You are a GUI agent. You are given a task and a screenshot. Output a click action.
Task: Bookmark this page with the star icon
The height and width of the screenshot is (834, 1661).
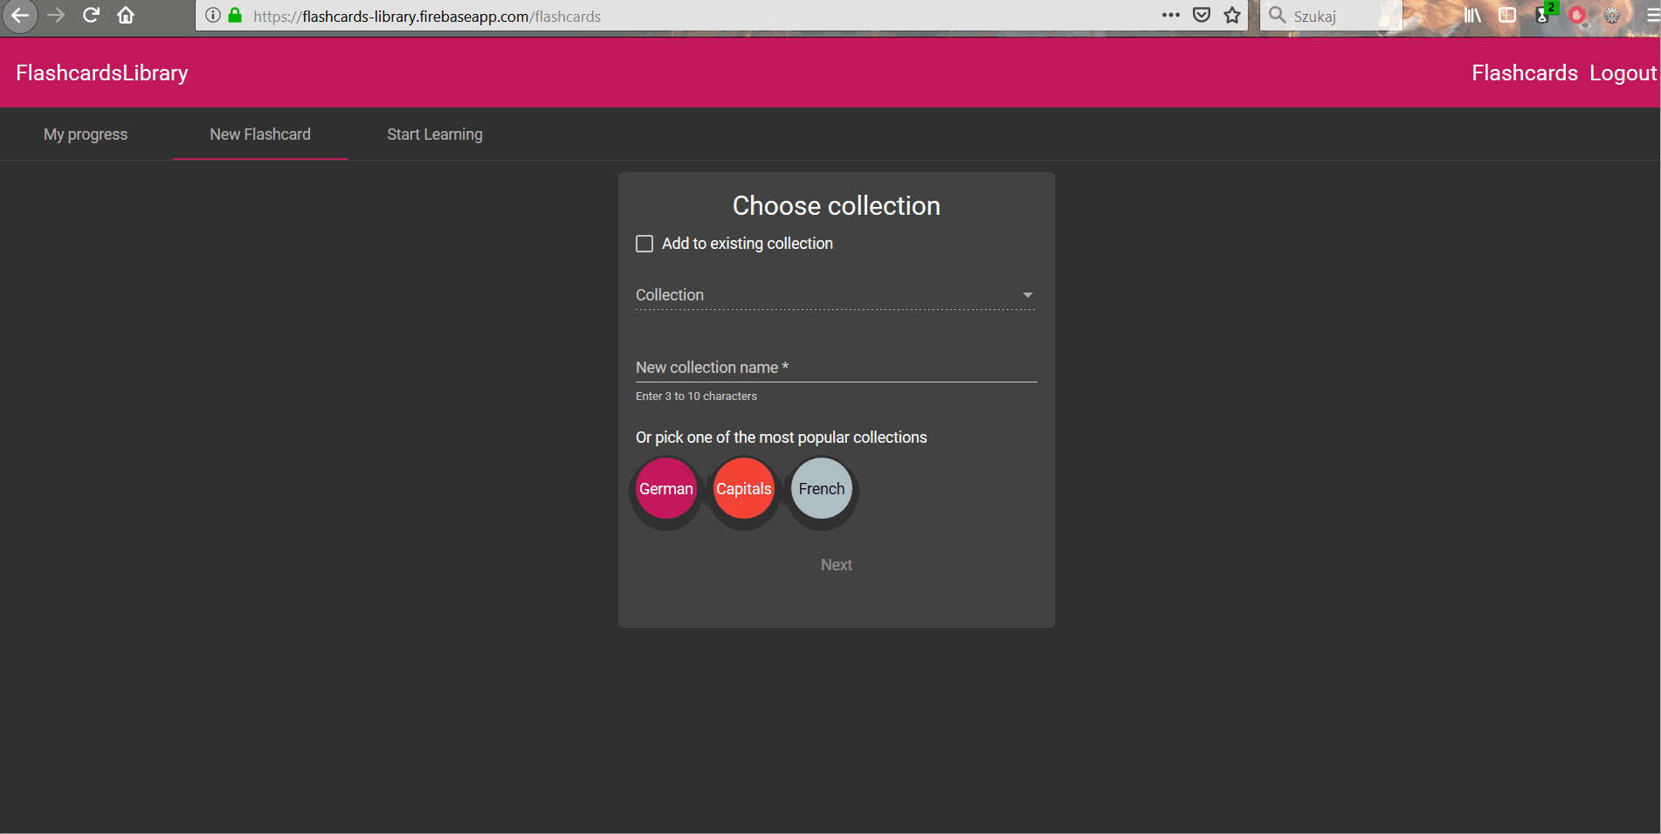click(1232, 15)
